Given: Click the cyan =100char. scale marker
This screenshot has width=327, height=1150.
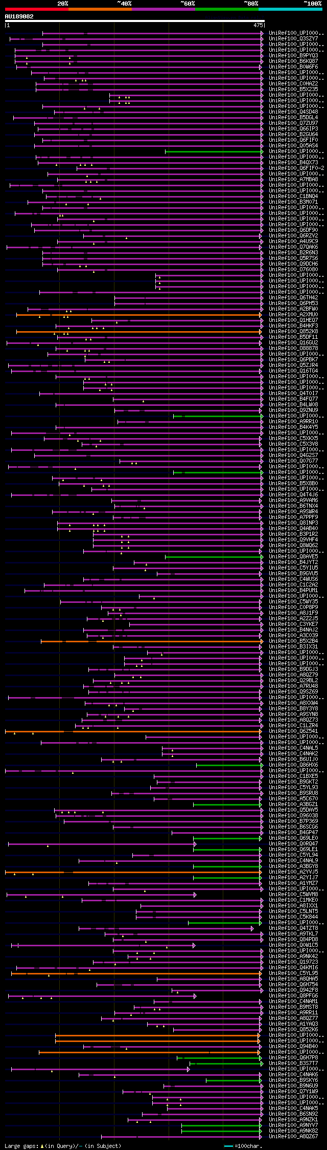Looking at the screenshot, I should coord(228,1145).
